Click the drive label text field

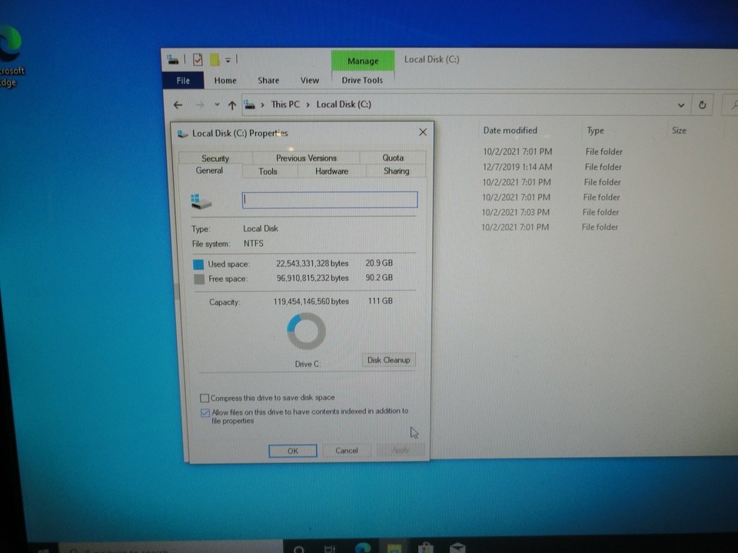click(330, 200)
